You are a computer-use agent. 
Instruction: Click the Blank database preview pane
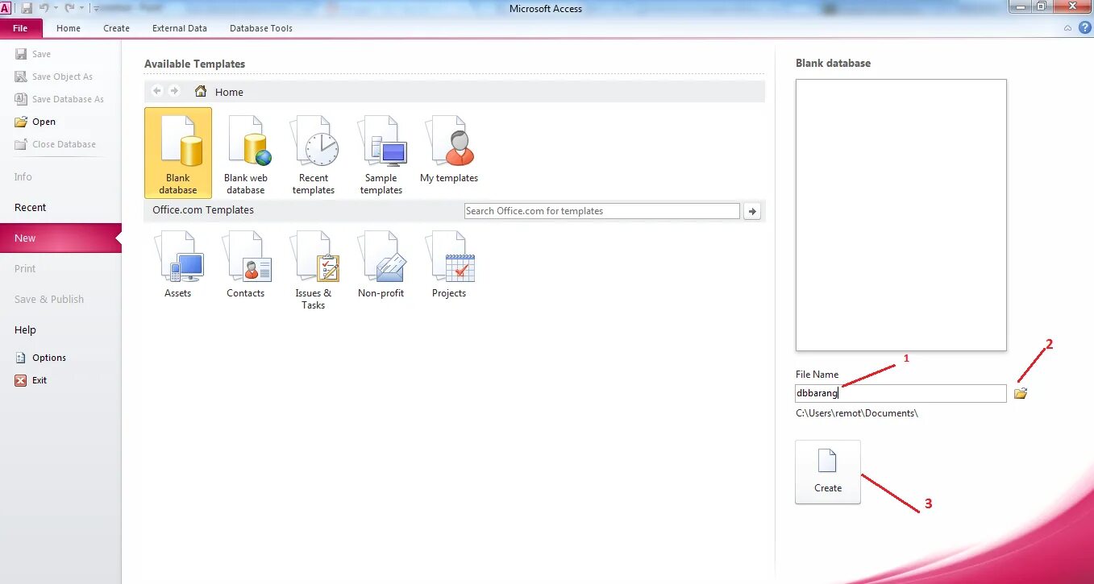click(x=901, y=215)
